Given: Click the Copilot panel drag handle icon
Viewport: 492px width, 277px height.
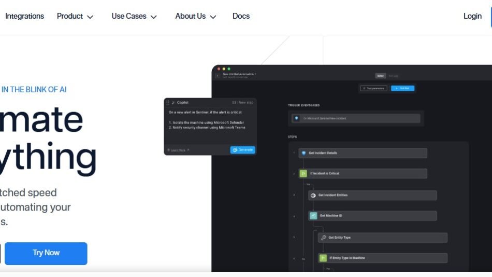Looking at the screenshot, I should coord(168,103).
